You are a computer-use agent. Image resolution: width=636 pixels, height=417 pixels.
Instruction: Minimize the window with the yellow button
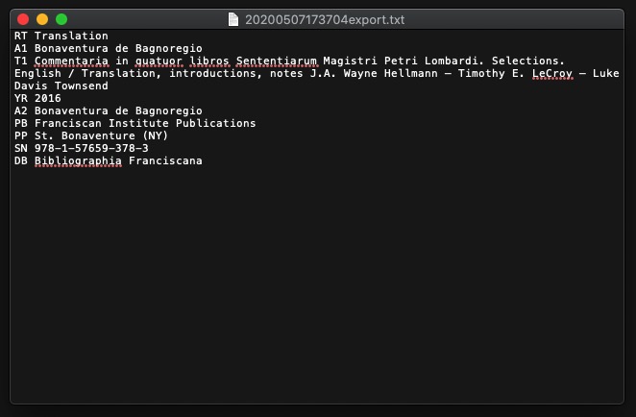click(x=42, y=19)
